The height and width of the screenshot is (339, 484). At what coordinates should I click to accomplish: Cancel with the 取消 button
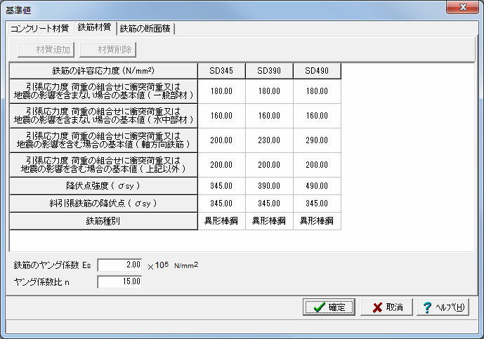(386, 307)
